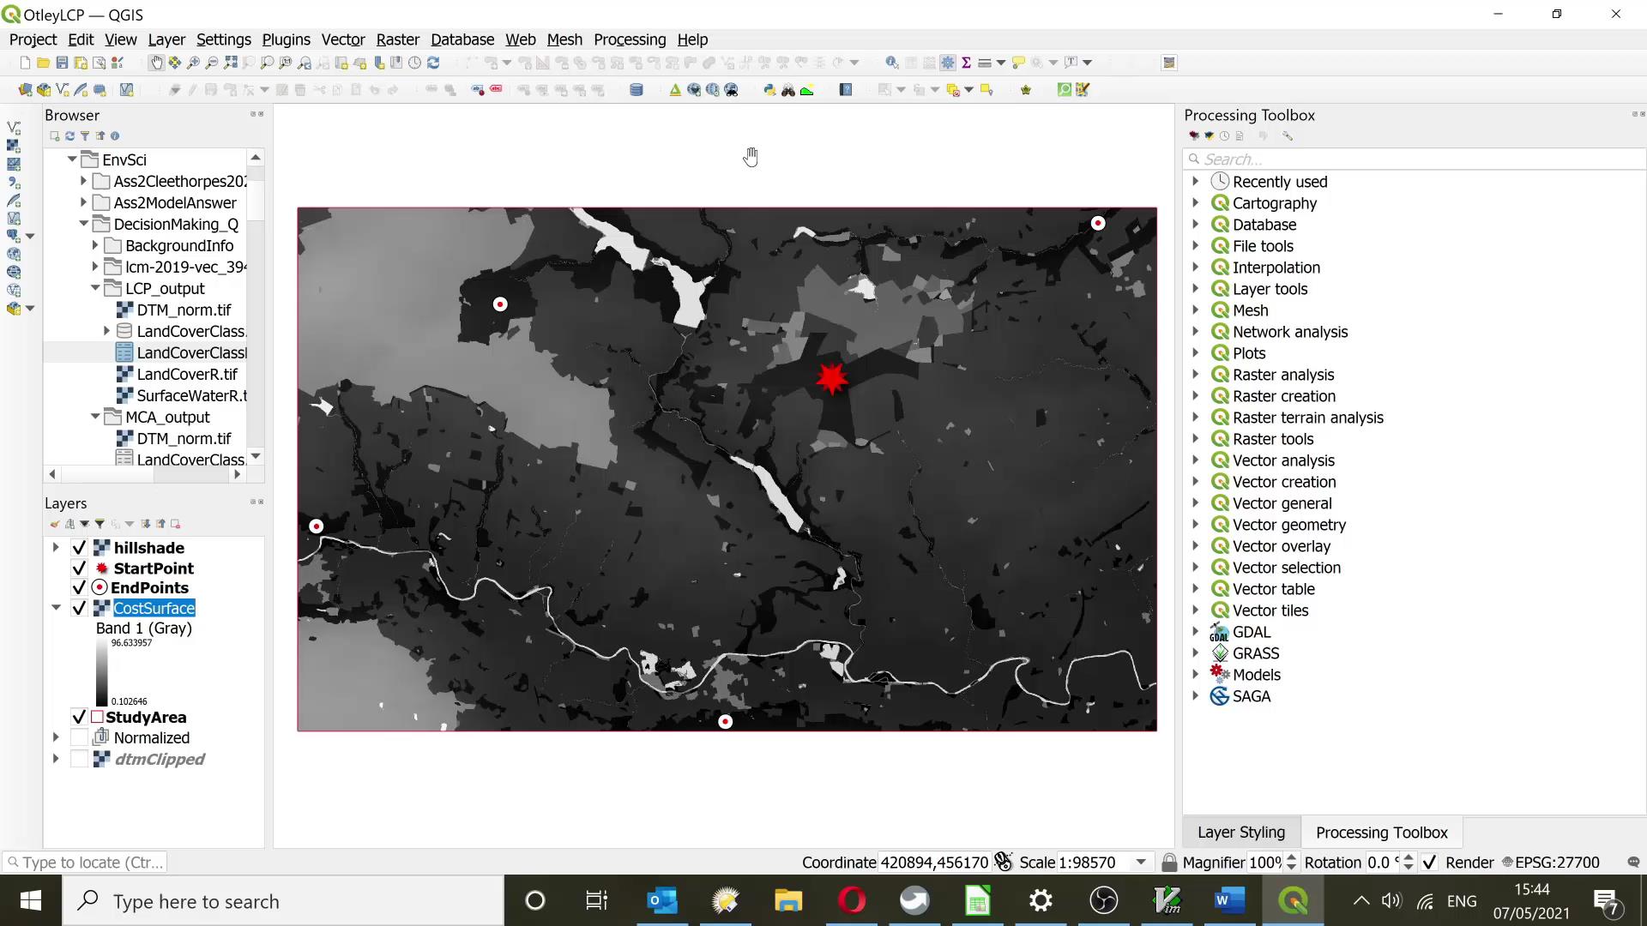Screen dimensions: 1647x926
Task: Activate the Zoom In tool
Action: (192, 62)
